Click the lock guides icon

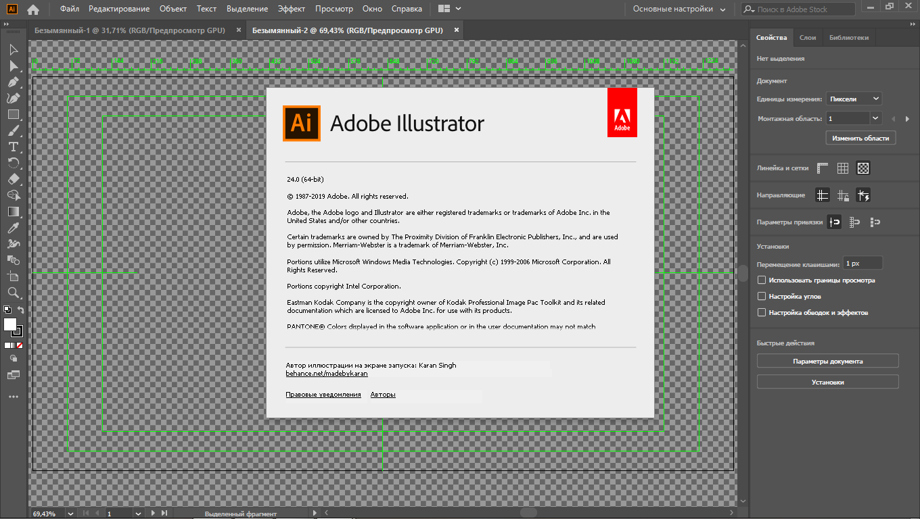(843, 195)
